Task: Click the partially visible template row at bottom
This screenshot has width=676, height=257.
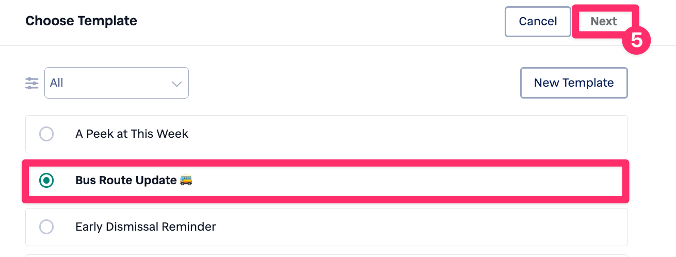Action: (326, 255)
